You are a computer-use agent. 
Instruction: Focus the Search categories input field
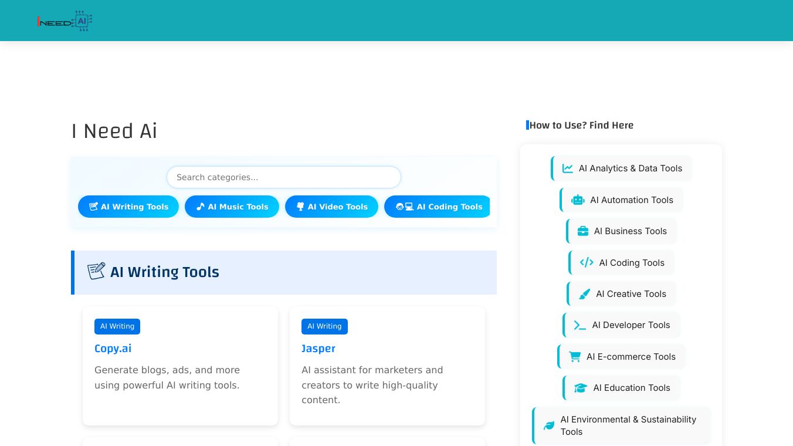[x=284, y=177]
